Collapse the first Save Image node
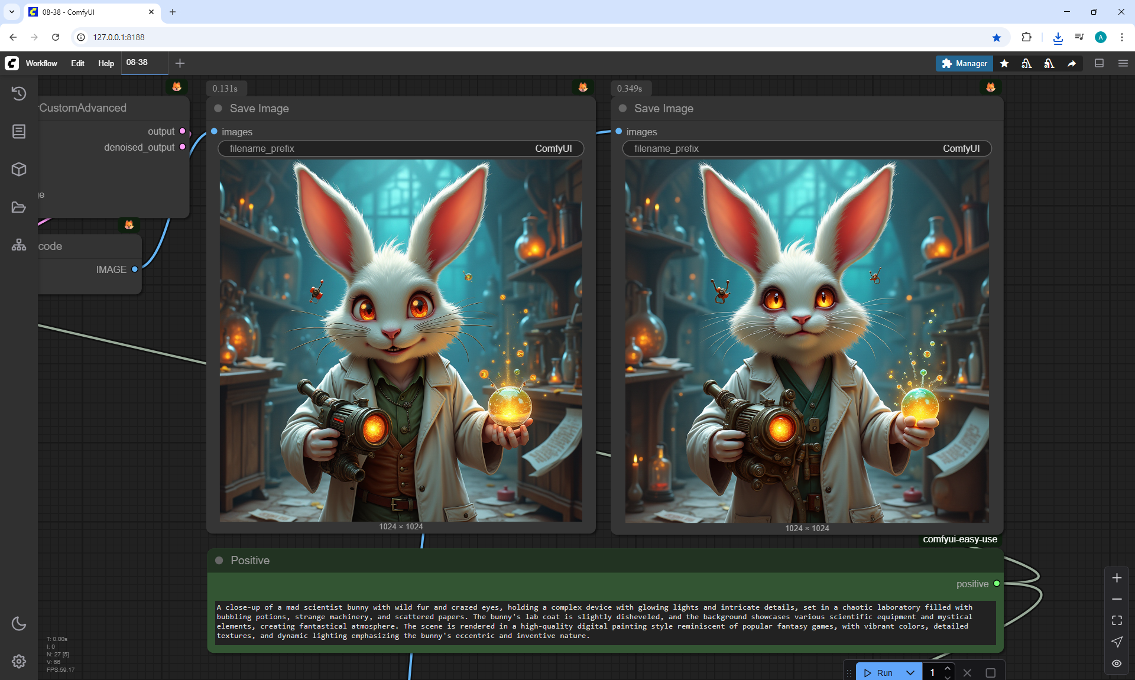 click(218, 108)
